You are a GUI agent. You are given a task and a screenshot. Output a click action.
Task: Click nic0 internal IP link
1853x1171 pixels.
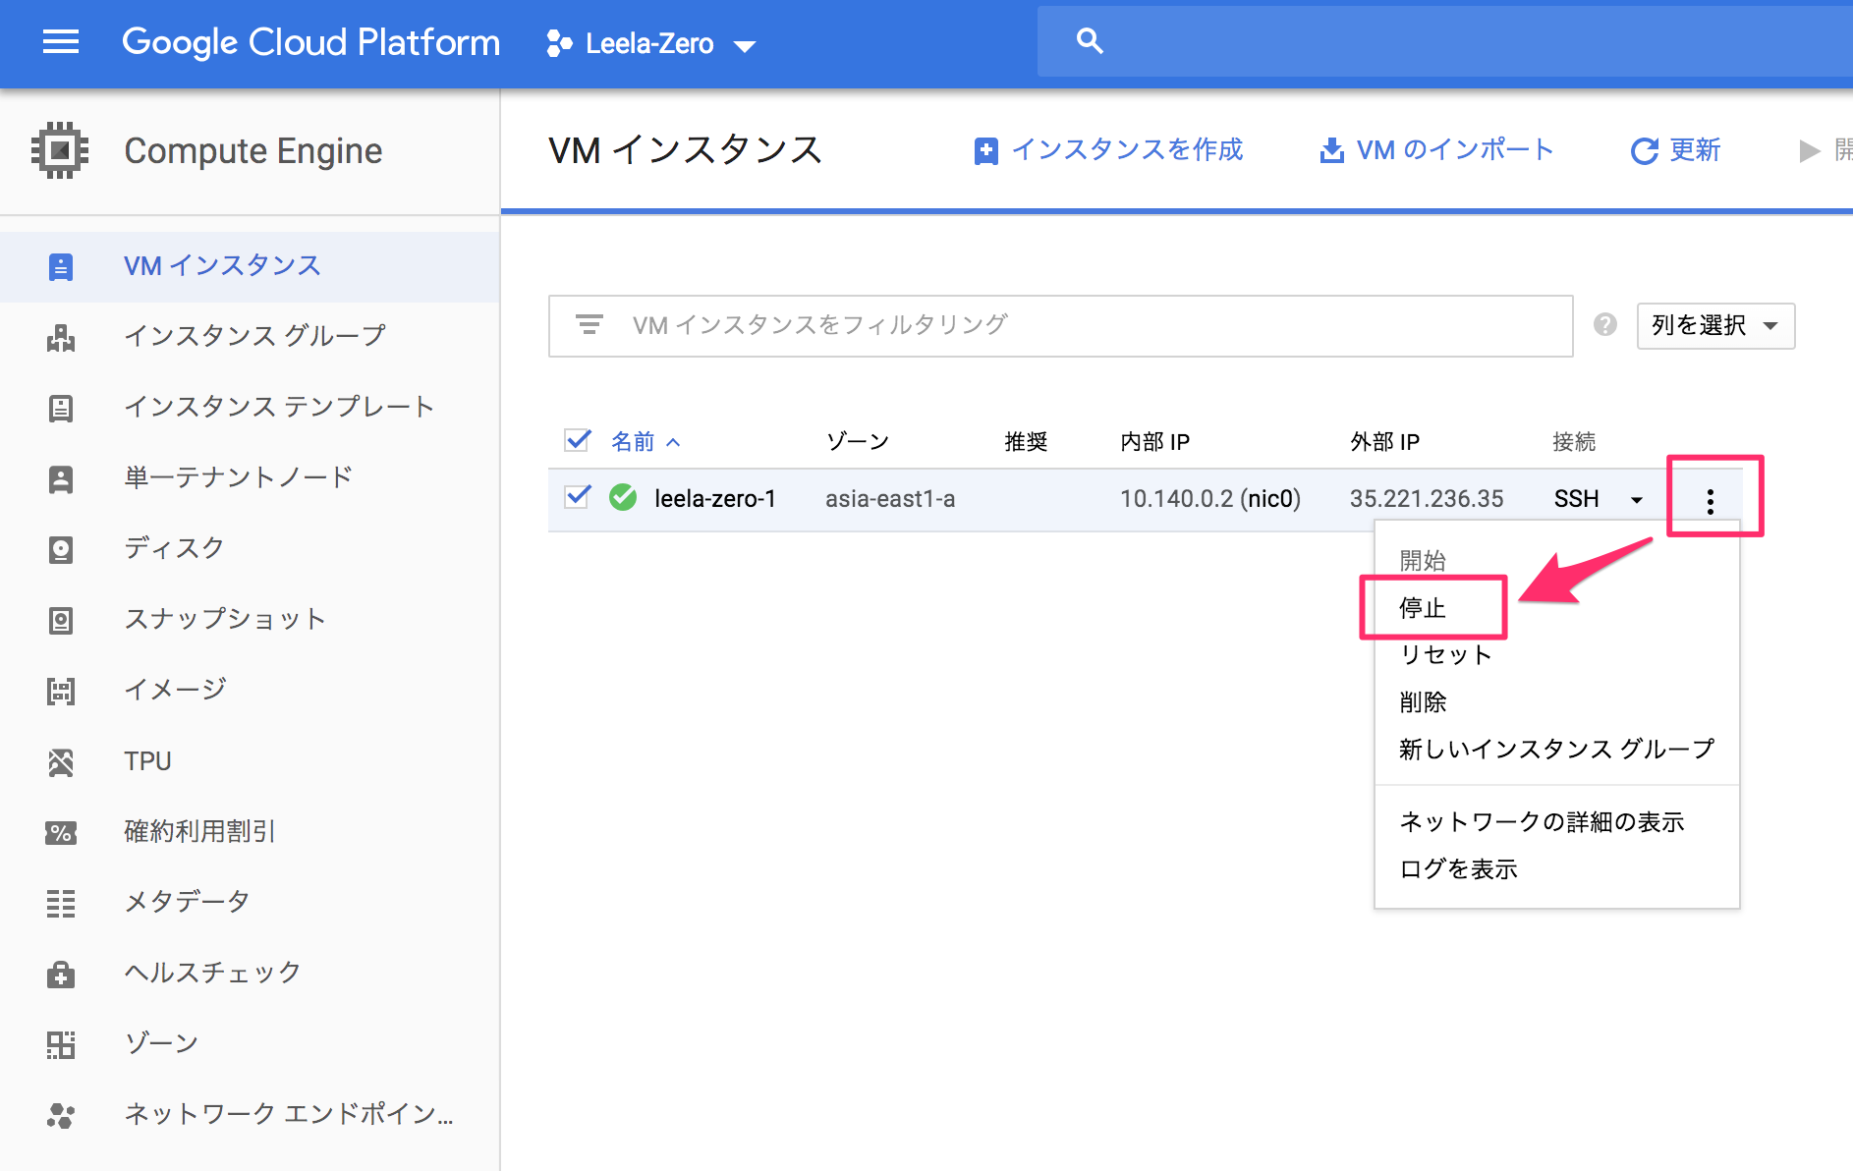click(1270, 499)
